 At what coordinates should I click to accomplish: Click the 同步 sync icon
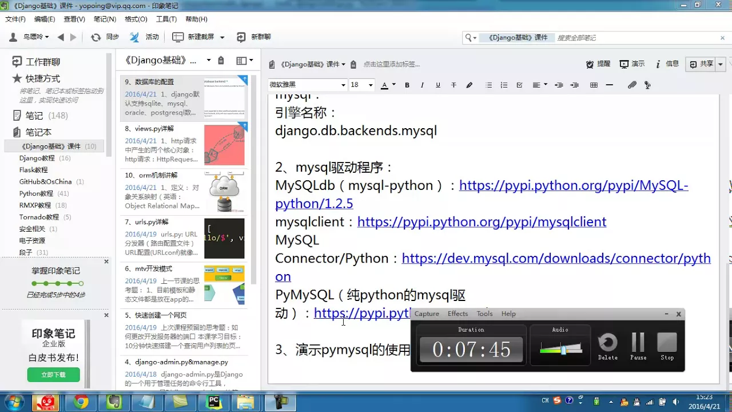tap(96, 37)
